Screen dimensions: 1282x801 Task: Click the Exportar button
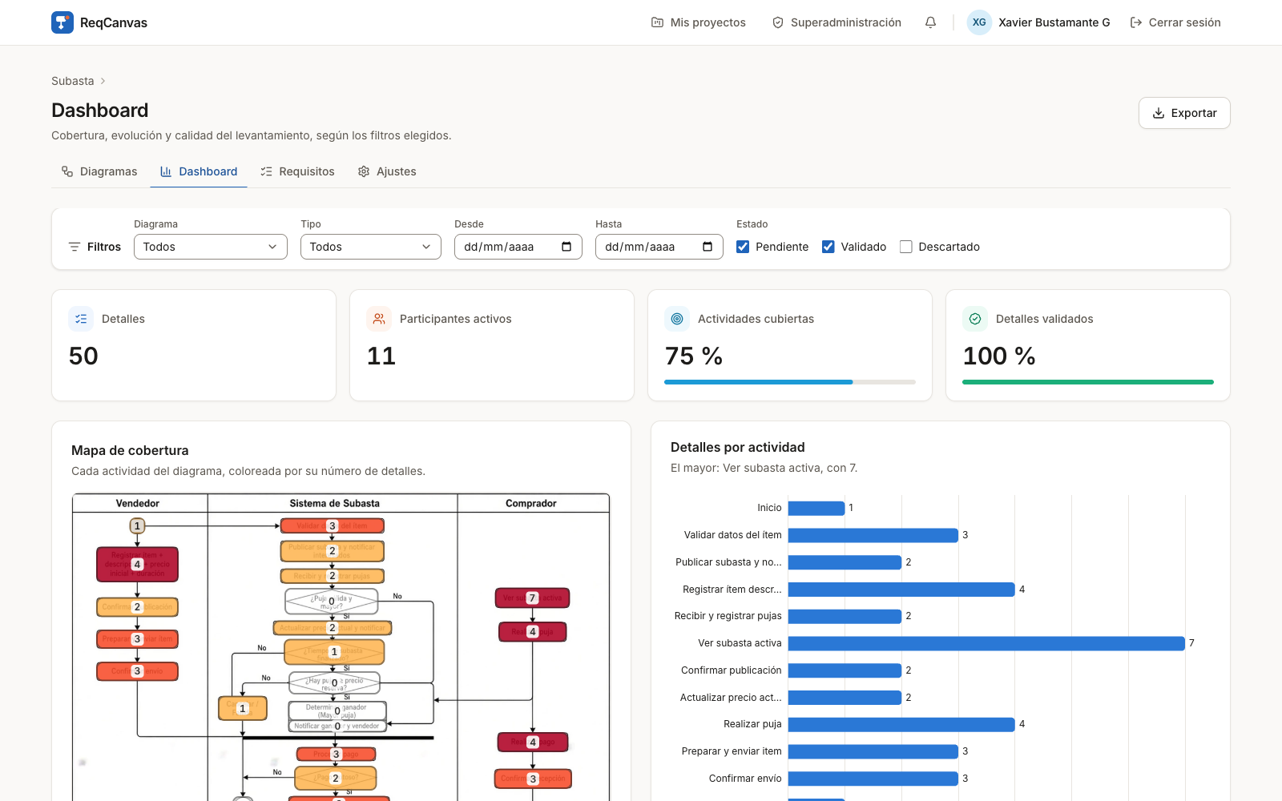[1184, 113]
